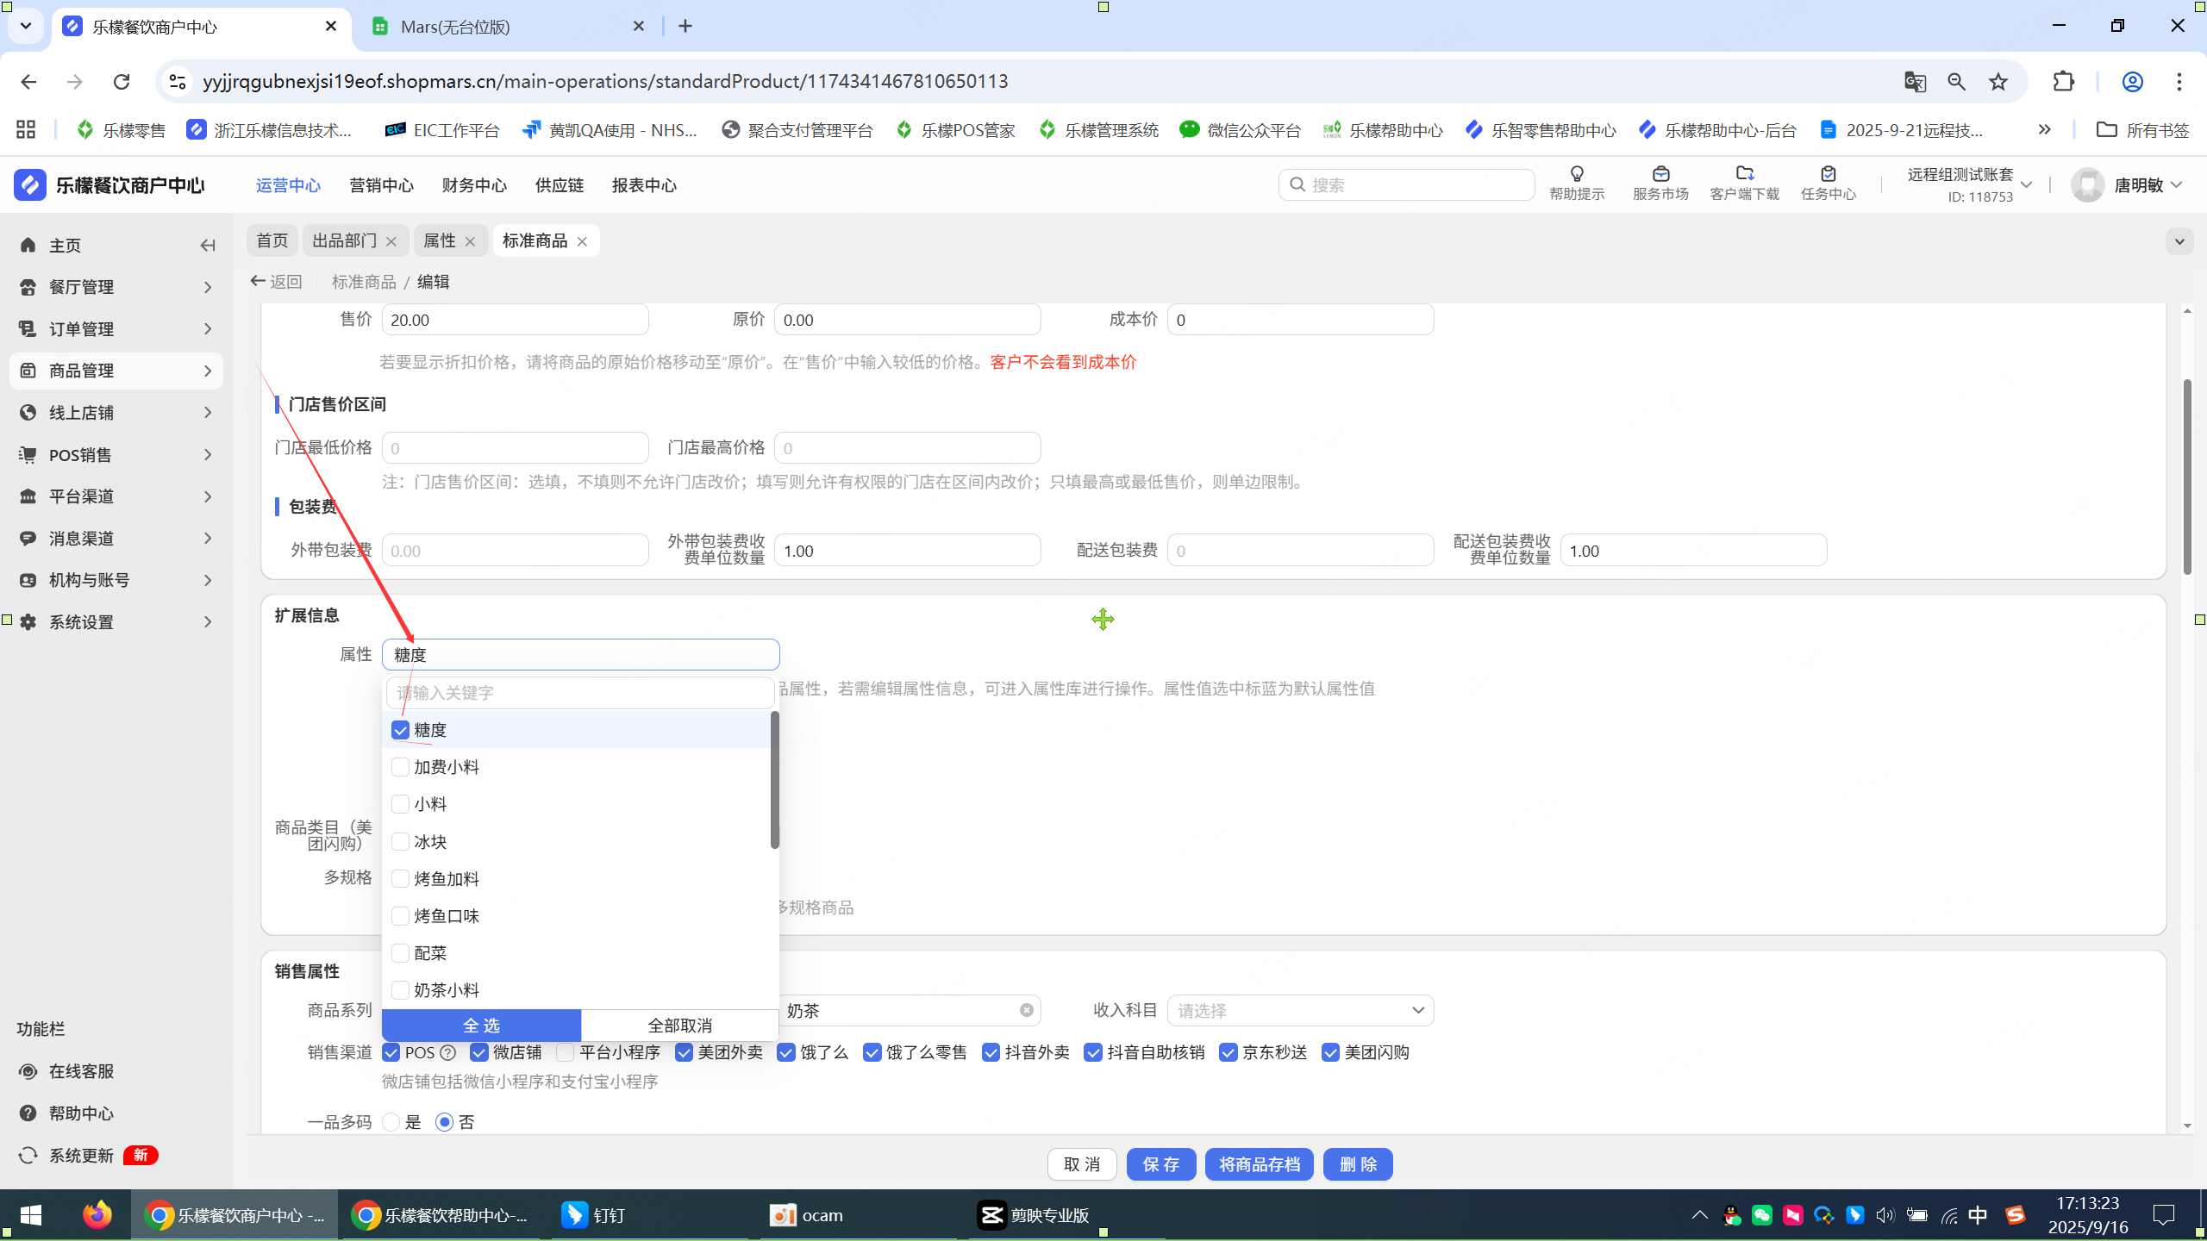Open 剪映专业版 from the taskbar
This screenshot has height=1241, width=2207.
pyautogui.click(x=1034, y=1215)
